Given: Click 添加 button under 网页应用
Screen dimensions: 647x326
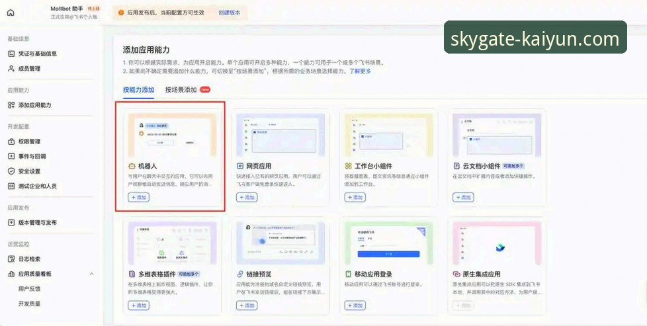Looking at the screenshot, I should 247,197.
